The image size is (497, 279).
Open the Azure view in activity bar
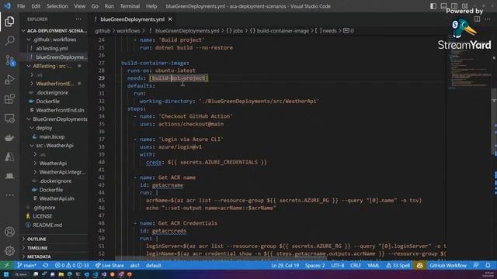(x=9, y=157)
